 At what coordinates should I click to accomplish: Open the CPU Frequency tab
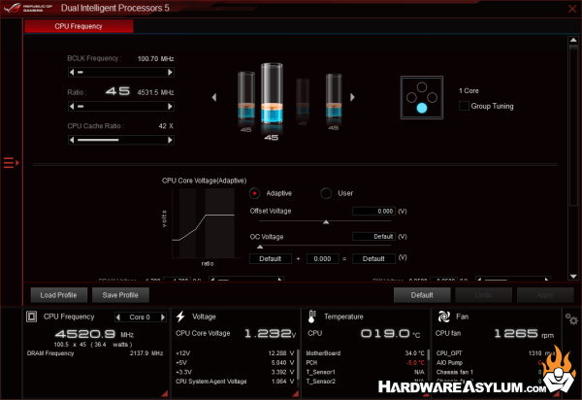point(79,26)
